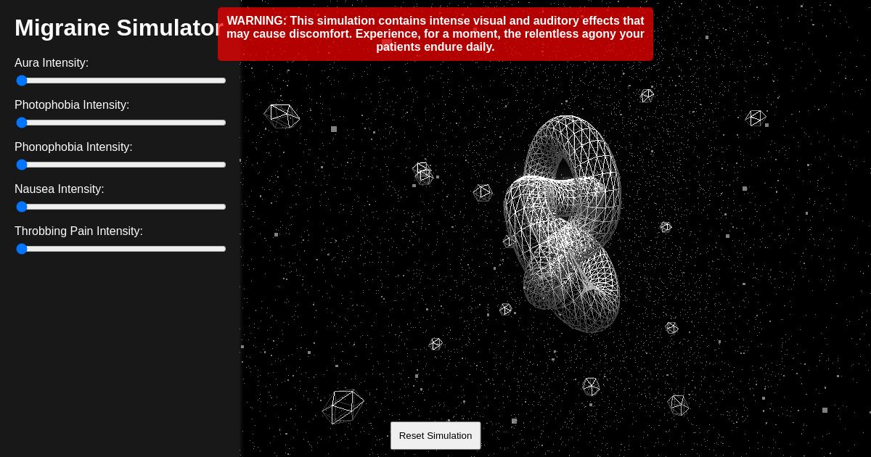Click the Nausea Intensity slider handle
This screenshot has width=871, height=457.
pos(22,207)
